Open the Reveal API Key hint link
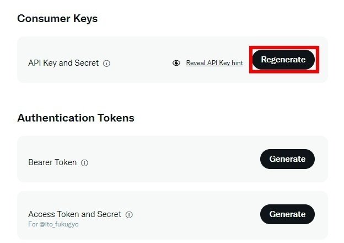 coord(214,63)
